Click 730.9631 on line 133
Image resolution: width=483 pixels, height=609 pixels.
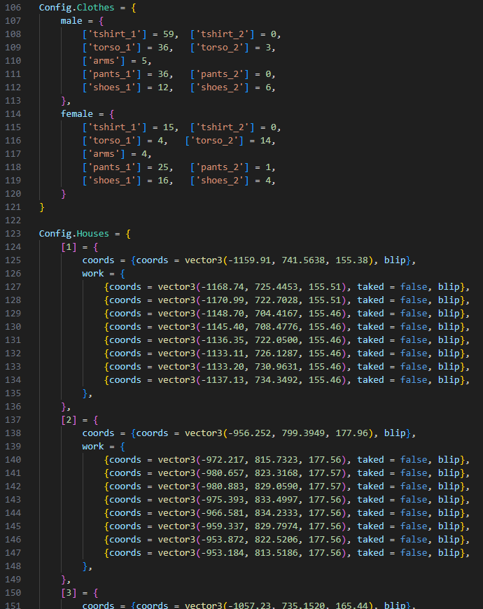pos(276,367)
